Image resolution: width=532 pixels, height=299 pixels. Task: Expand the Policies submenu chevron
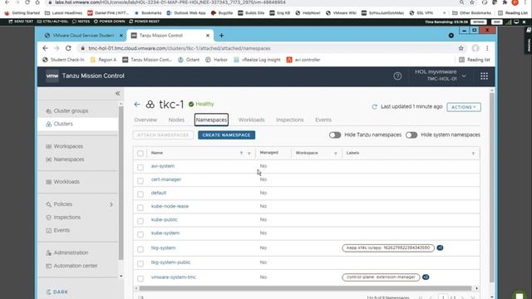point(111,204)
